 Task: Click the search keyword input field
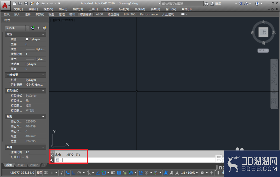[x=182, y=4]
